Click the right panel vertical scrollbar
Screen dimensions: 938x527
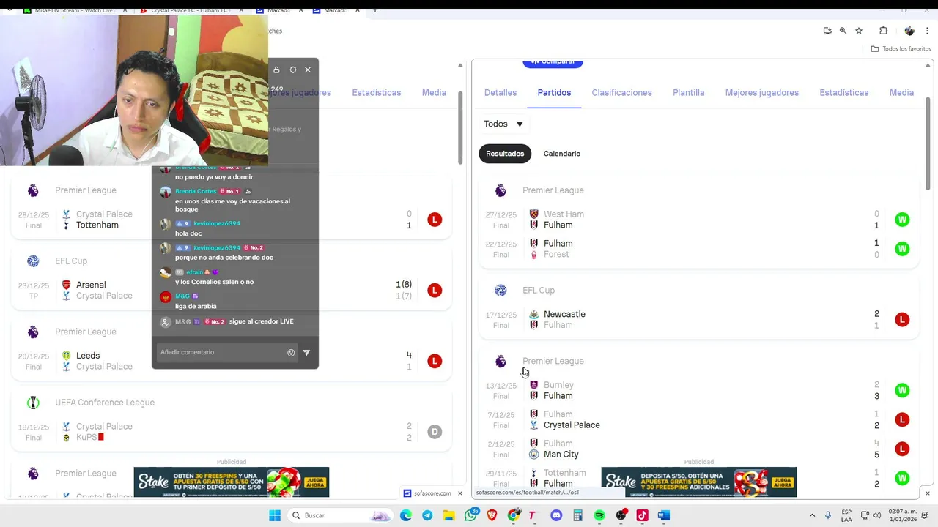(x=927, y=143)
